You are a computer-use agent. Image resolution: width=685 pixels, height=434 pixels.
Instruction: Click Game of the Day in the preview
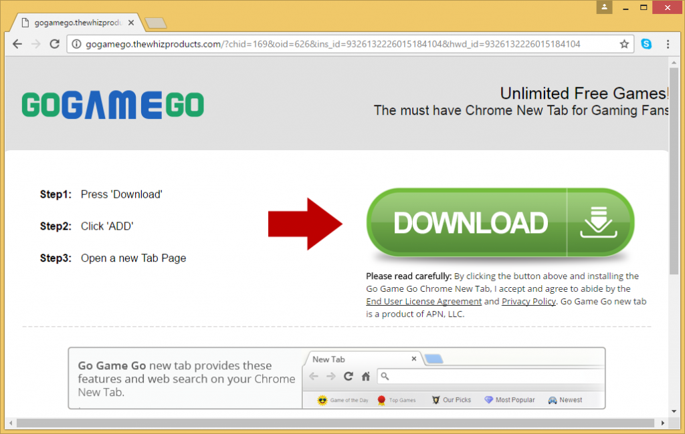pyautogui.click(x=343, y=400)
